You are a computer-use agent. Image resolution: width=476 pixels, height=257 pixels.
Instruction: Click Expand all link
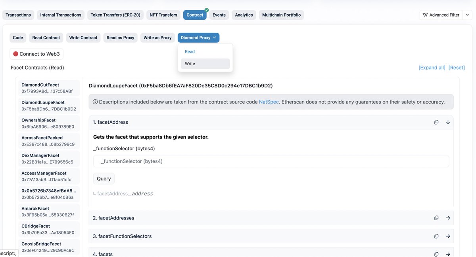(432, 68)
